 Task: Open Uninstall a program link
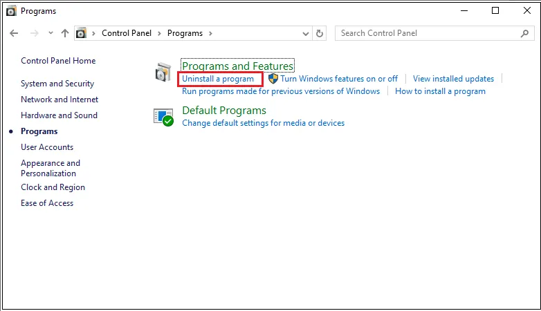pos(218,79)
